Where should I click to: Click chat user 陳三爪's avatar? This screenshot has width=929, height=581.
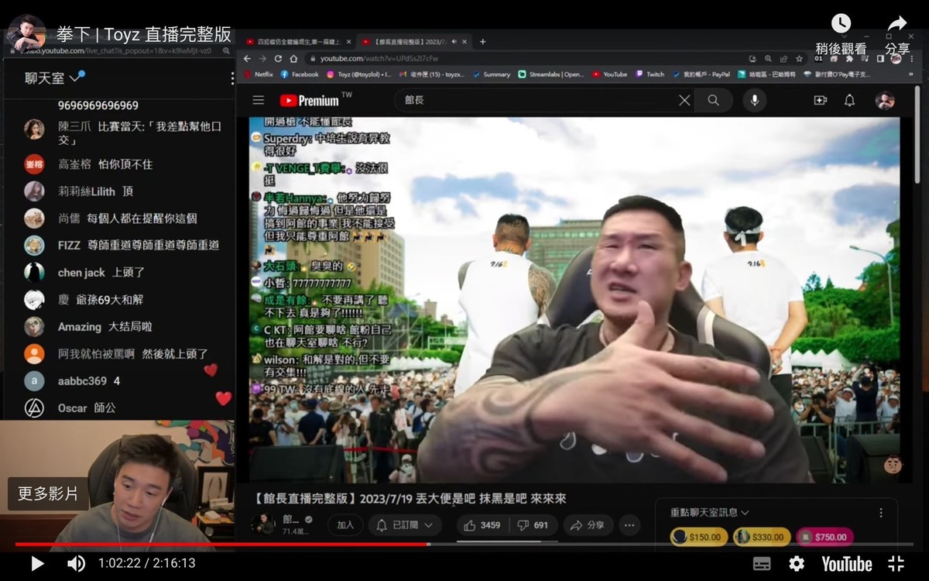(34, 129)
